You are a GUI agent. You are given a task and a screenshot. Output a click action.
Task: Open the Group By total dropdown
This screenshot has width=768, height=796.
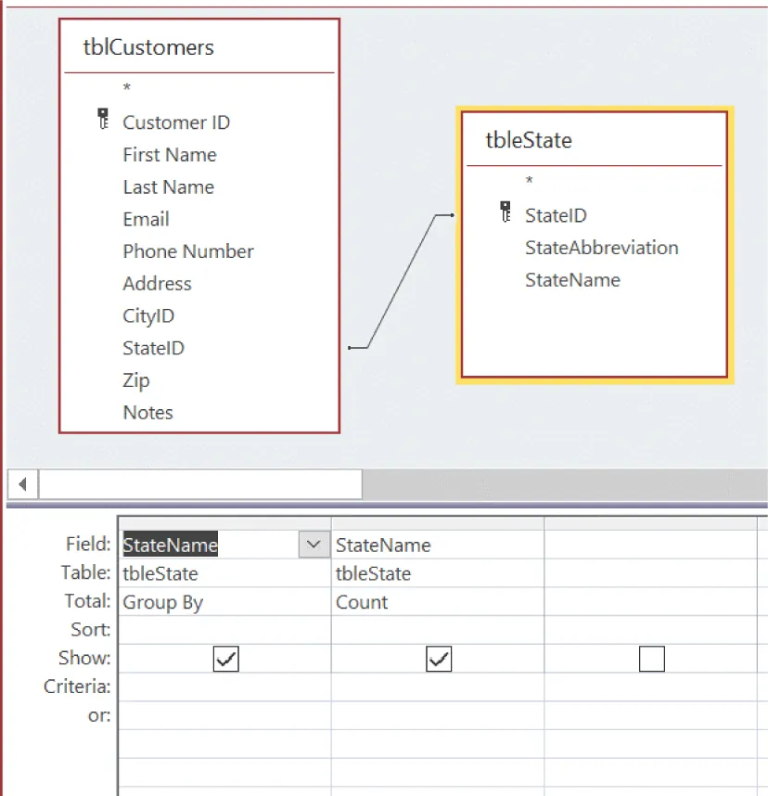(223, 602)
